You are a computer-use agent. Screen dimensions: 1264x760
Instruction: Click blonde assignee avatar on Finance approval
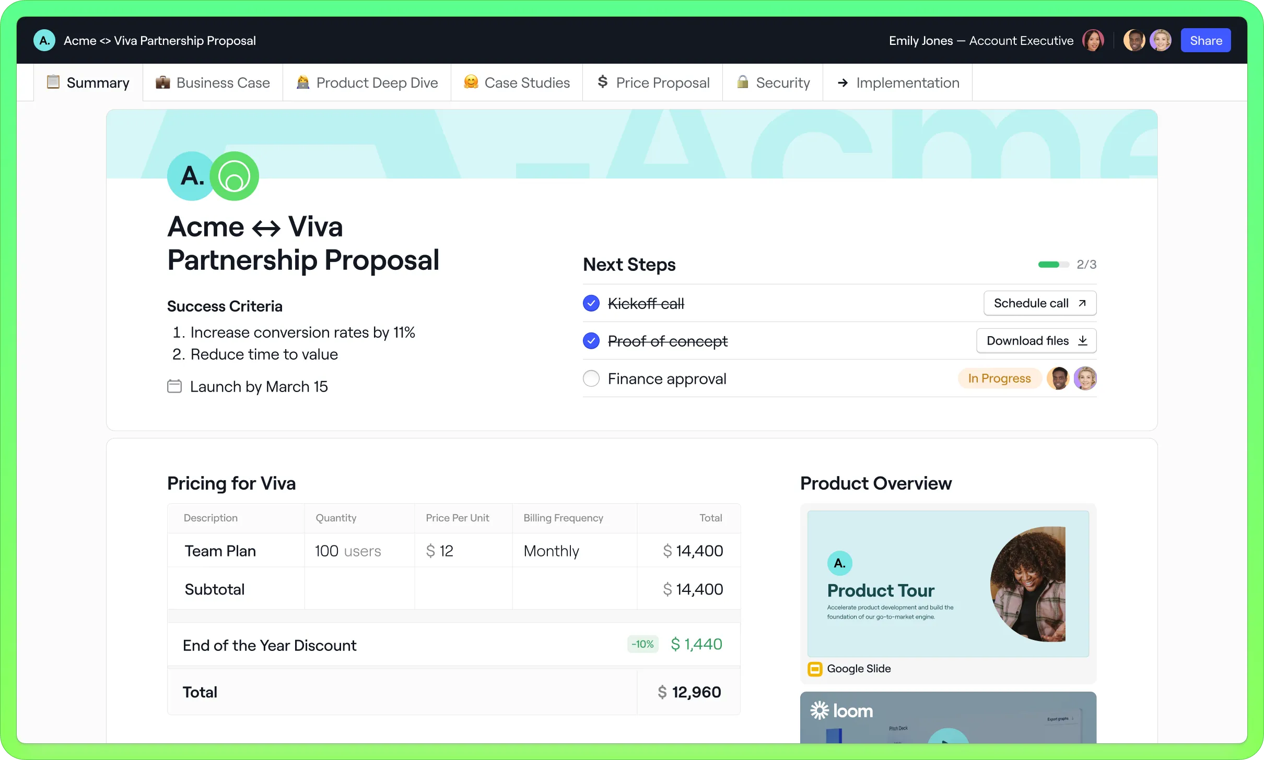click(1085, 378)
